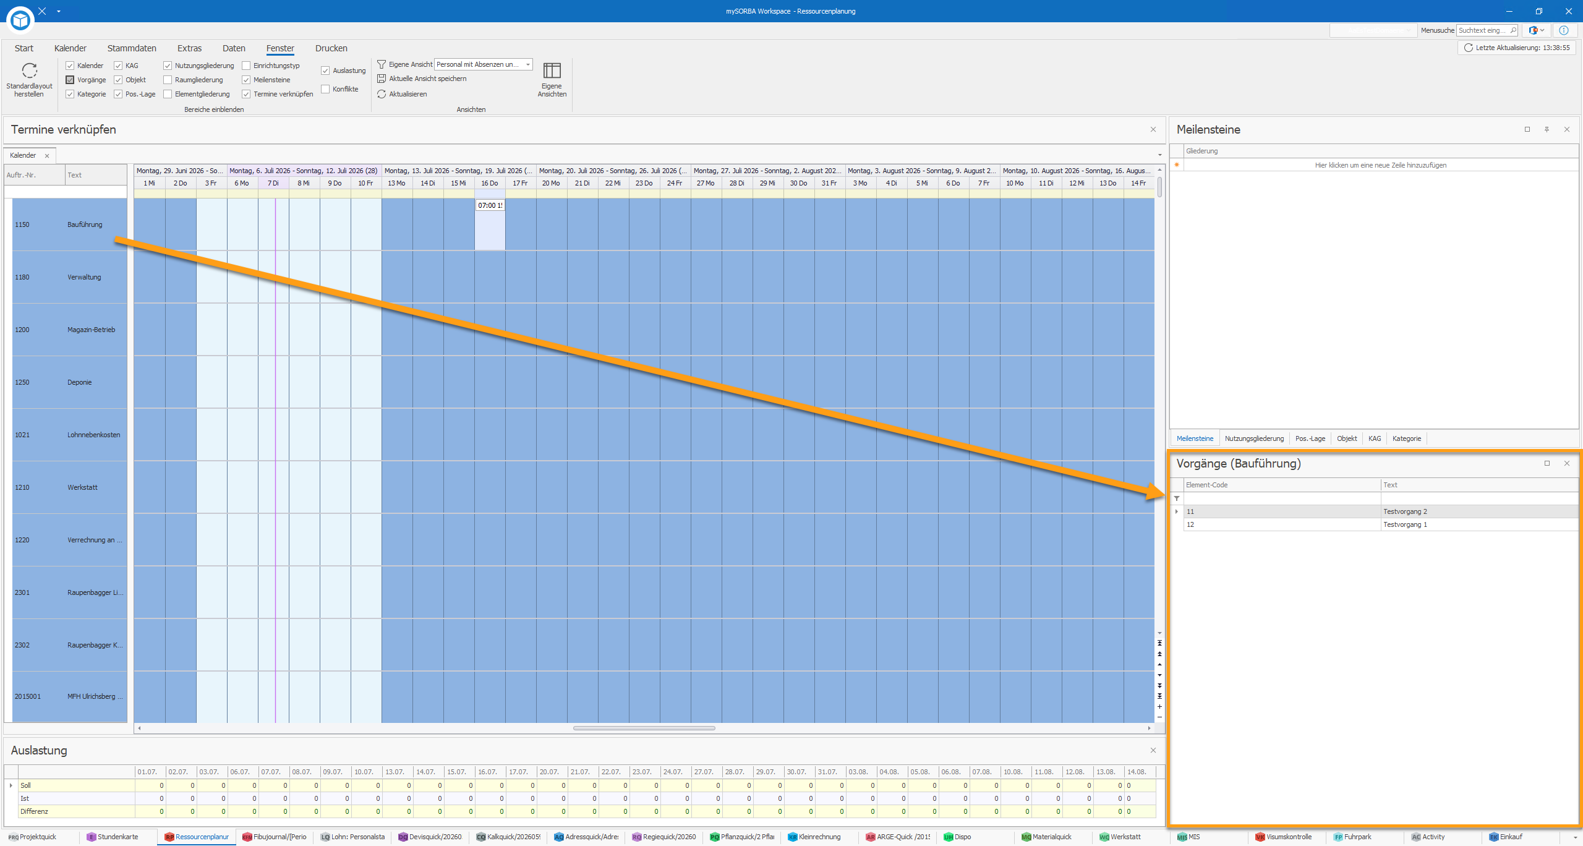Screen dimensions: 1583x846
Task: Open the Eigene Ansichten table icon
Action: pos(552,70)
